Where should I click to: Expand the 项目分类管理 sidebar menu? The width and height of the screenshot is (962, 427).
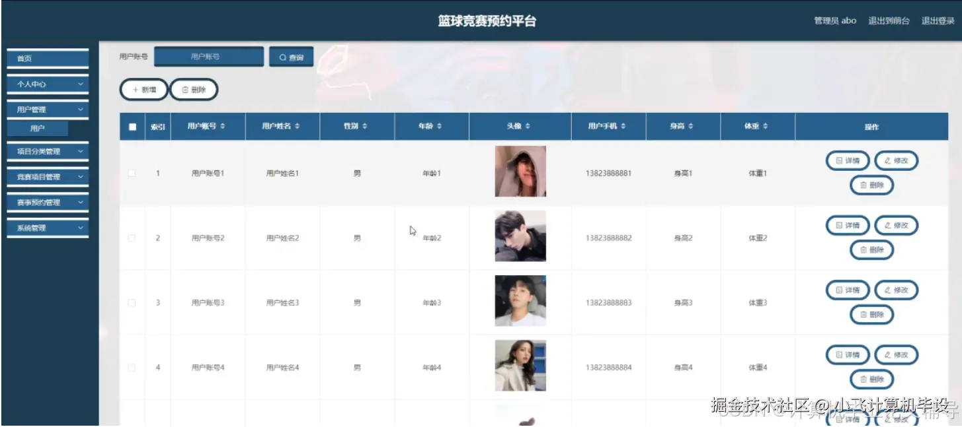tap(48, 151)
